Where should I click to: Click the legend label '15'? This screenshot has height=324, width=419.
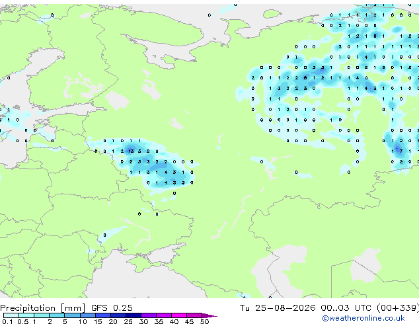coord(98,321)
